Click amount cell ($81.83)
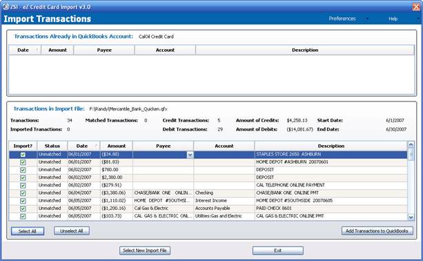The height and width of the screenshot is (261, 423). pyautogui.click(x=116, y=162)
